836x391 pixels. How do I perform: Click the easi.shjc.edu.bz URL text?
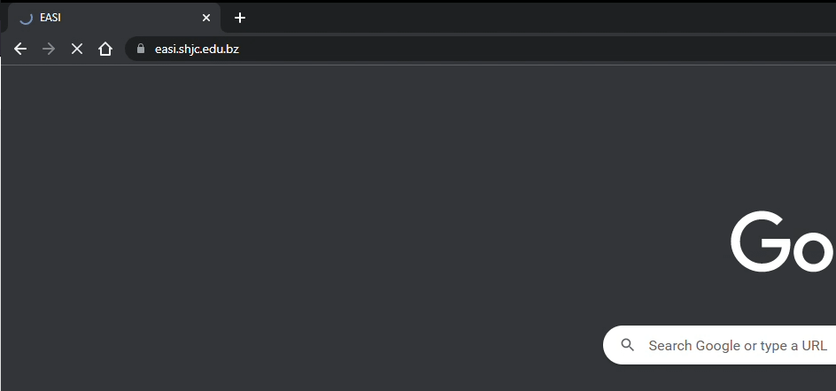click(197, 49)
